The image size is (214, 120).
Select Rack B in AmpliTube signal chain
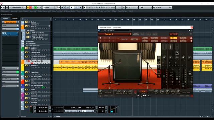pyautogui.click(x=183, y=41)
